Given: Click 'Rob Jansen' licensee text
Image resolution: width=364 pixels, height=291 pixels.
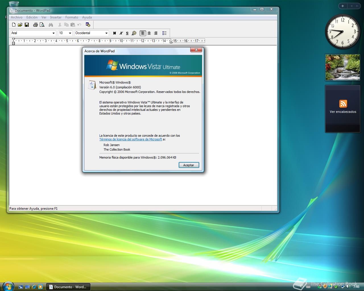Looking at the screenshot, I should (x=111, y=145).
